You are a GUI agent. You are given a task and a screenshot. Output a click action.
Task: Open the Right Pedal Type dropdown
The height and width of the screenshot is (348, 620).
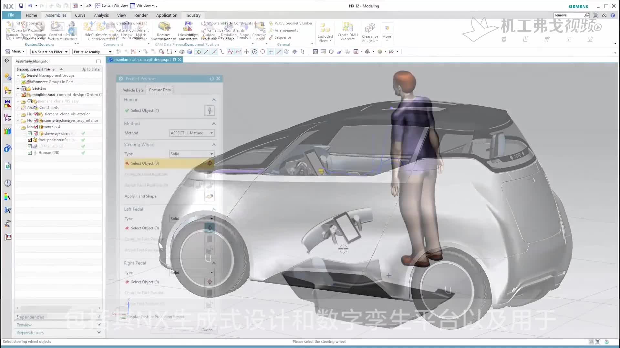(x=192, y=272)
